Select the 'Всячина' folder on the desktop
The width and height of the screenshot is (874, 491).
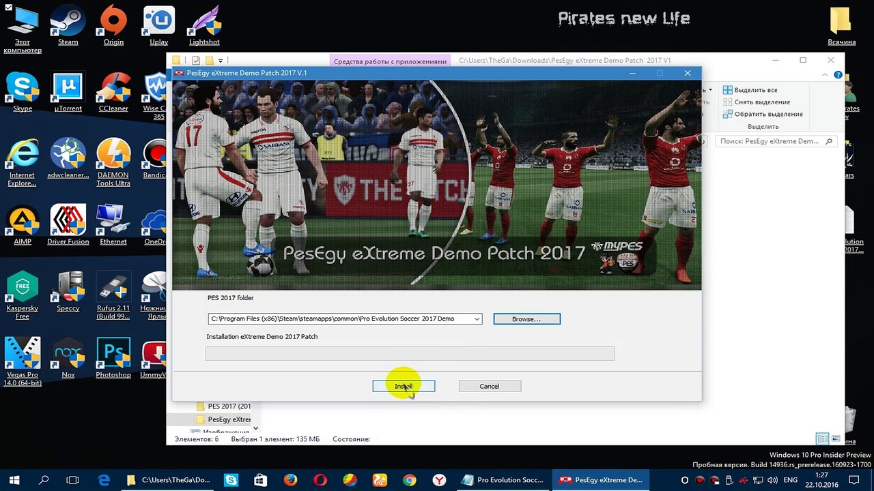tap(841, 26)
